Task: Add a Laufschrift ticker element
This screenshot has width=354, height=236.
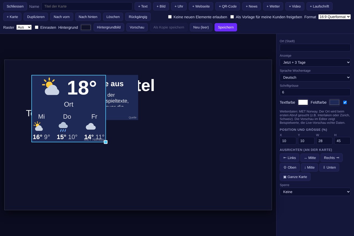Action: coord(319,6)
